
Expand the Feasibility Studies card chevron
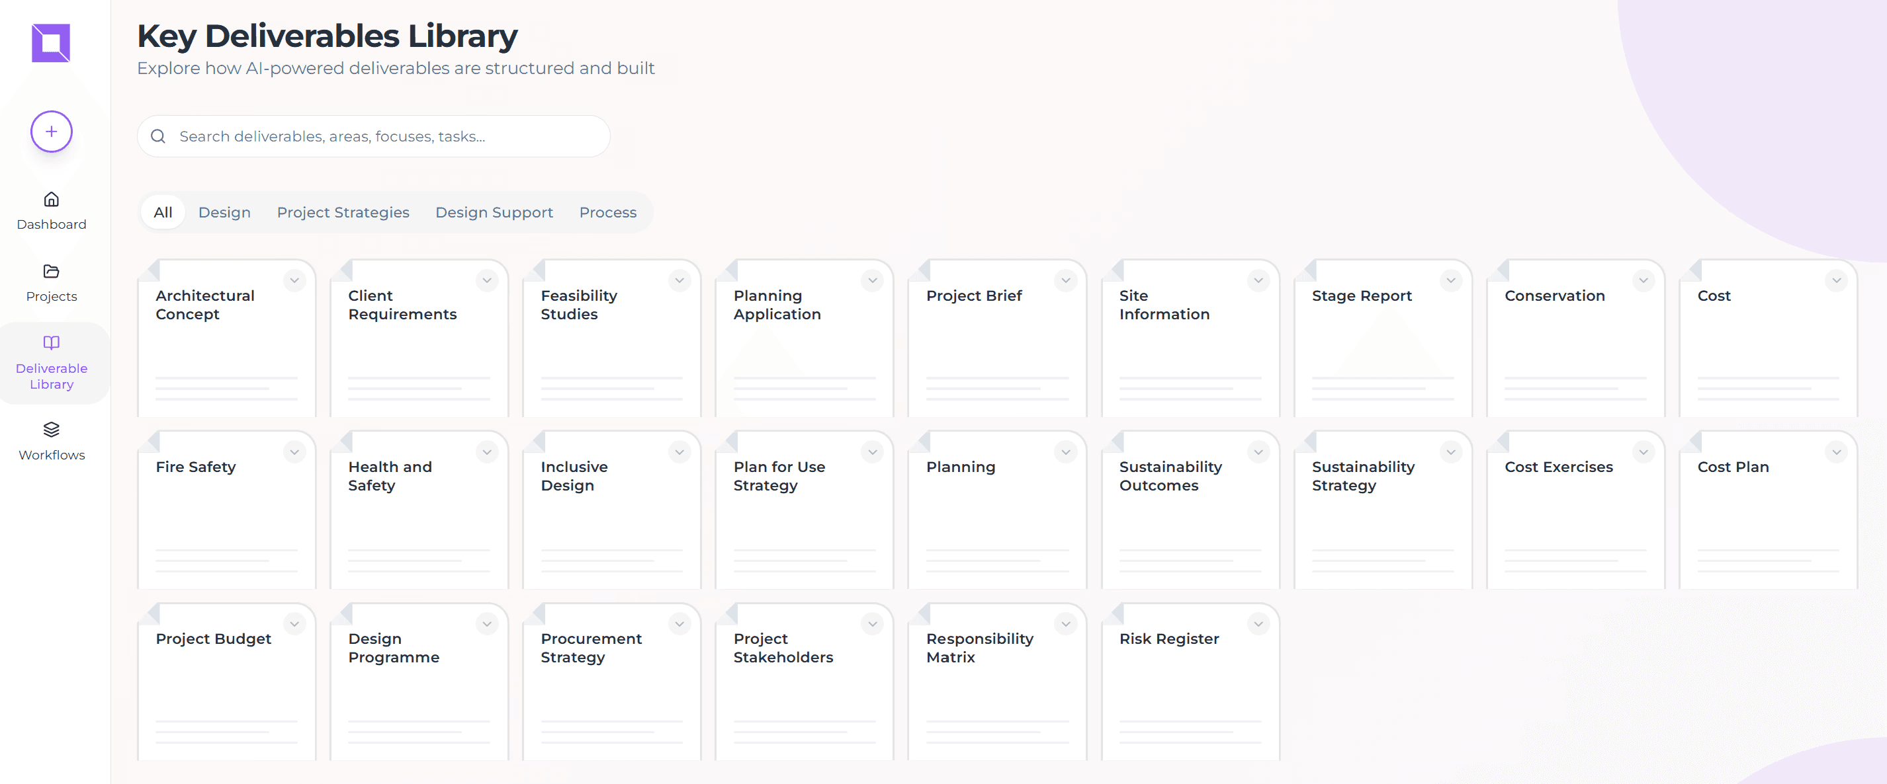coord(680,280)
